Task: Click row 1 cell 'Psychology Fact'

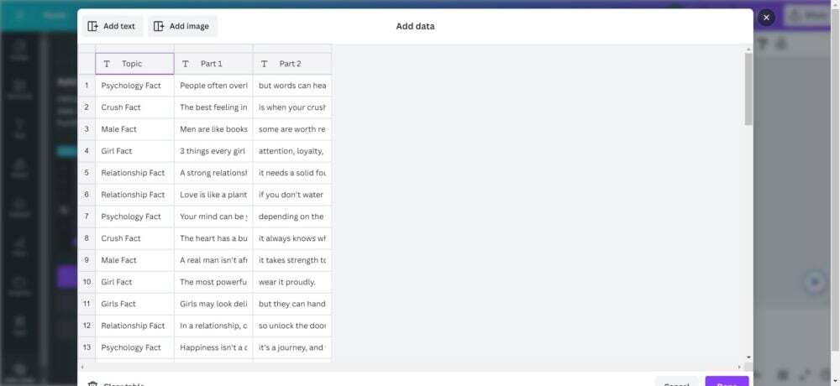Action: click(134, 86)
